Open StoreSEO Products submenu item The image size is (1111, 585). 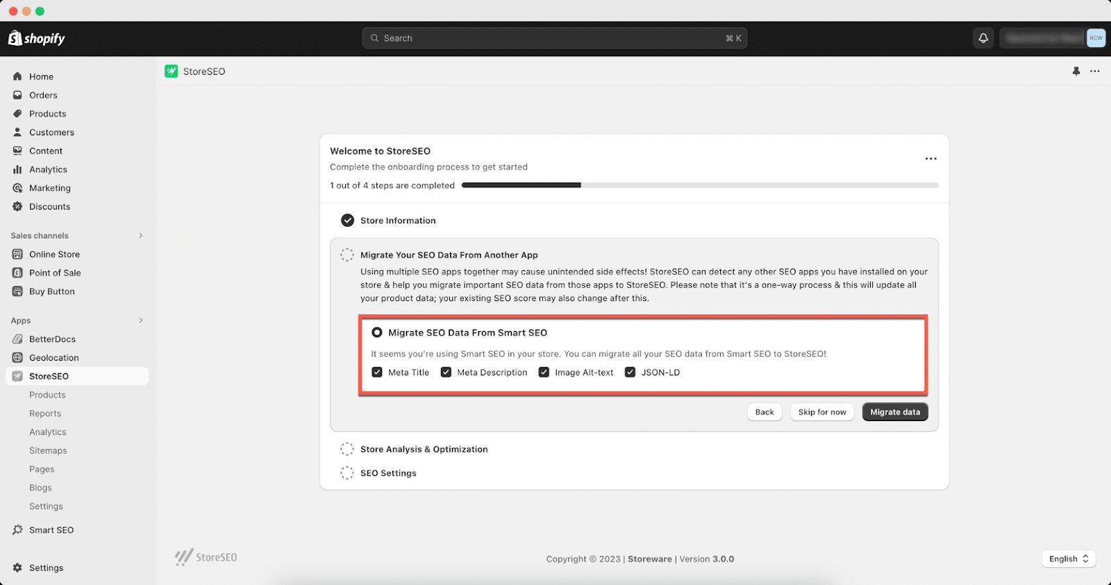pyautogui.click(x=47, y=395)
